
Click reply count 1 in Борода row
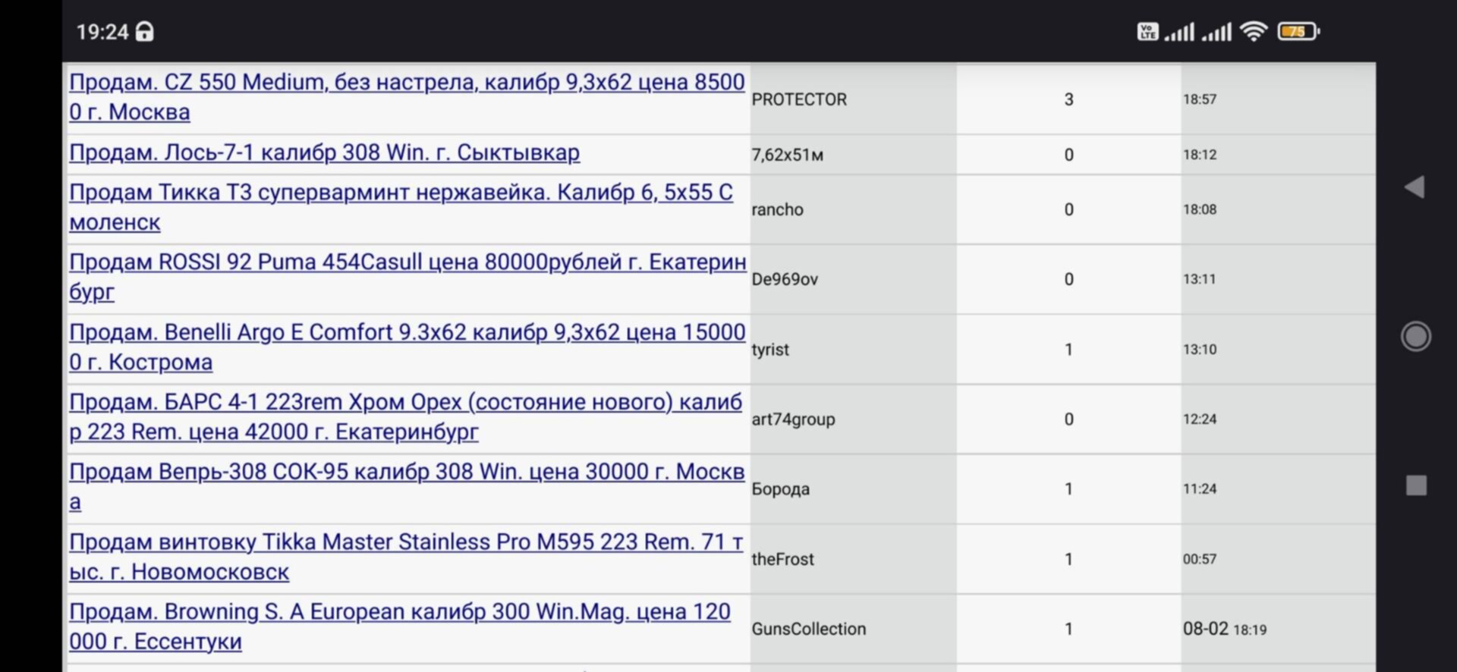pyautogui.click(x=1068, y=489)
